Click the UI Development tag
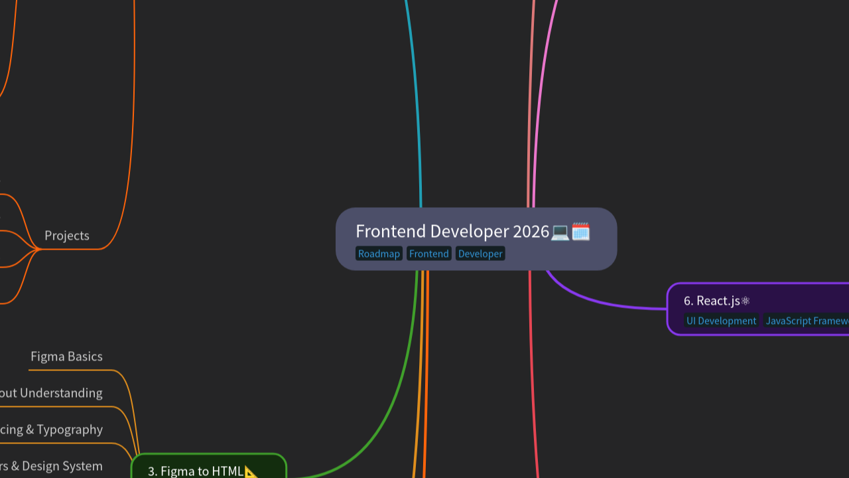The width and height of the screenshot is (849, 478). coord(721,321)
